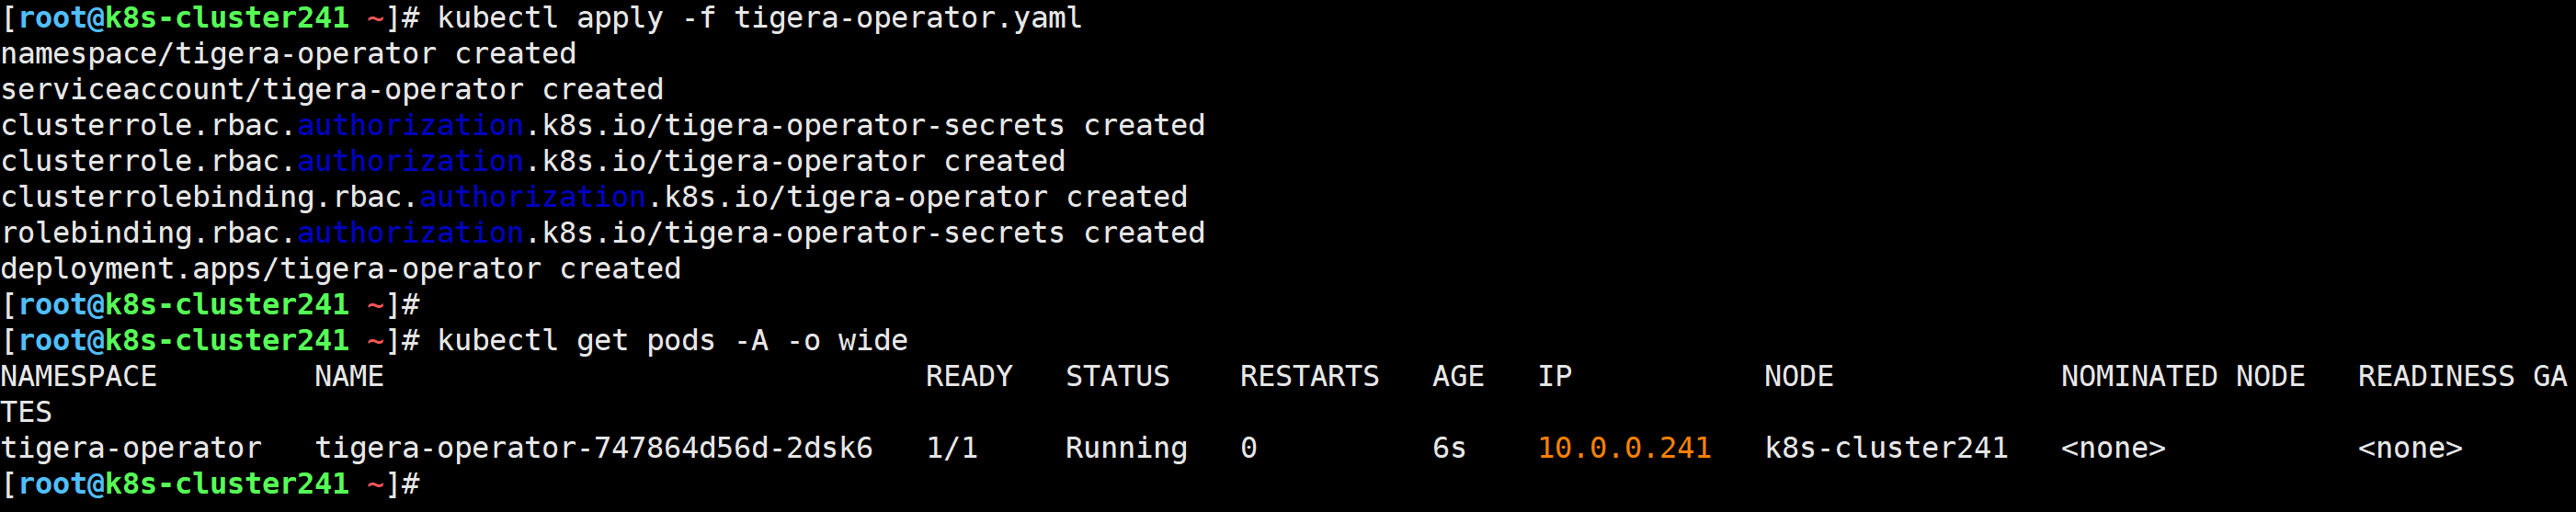Click the NOMINATED NODE column header
The image size is (2576, 512).
point(2183,376)
